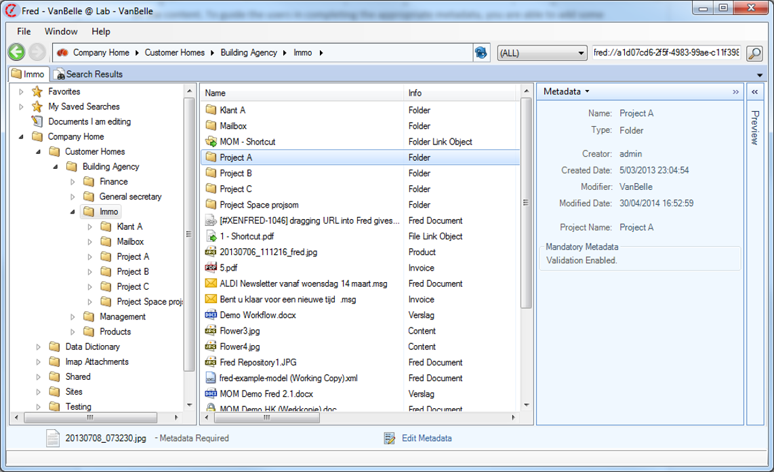The width and height of the screenshot is (774, 472).
Task: Expand the Finance folder in tree
Action: [73, 182]
